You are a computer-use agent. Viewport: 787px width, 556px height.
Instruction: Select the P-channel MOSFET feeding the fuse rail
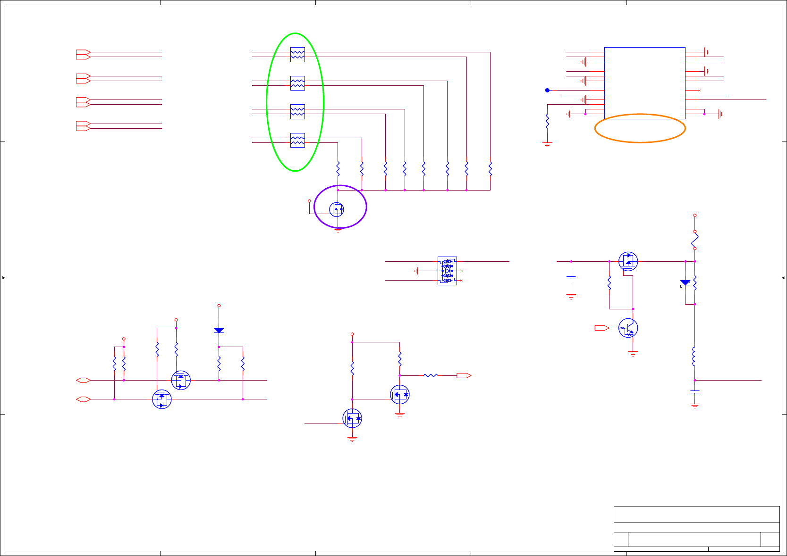628,261
